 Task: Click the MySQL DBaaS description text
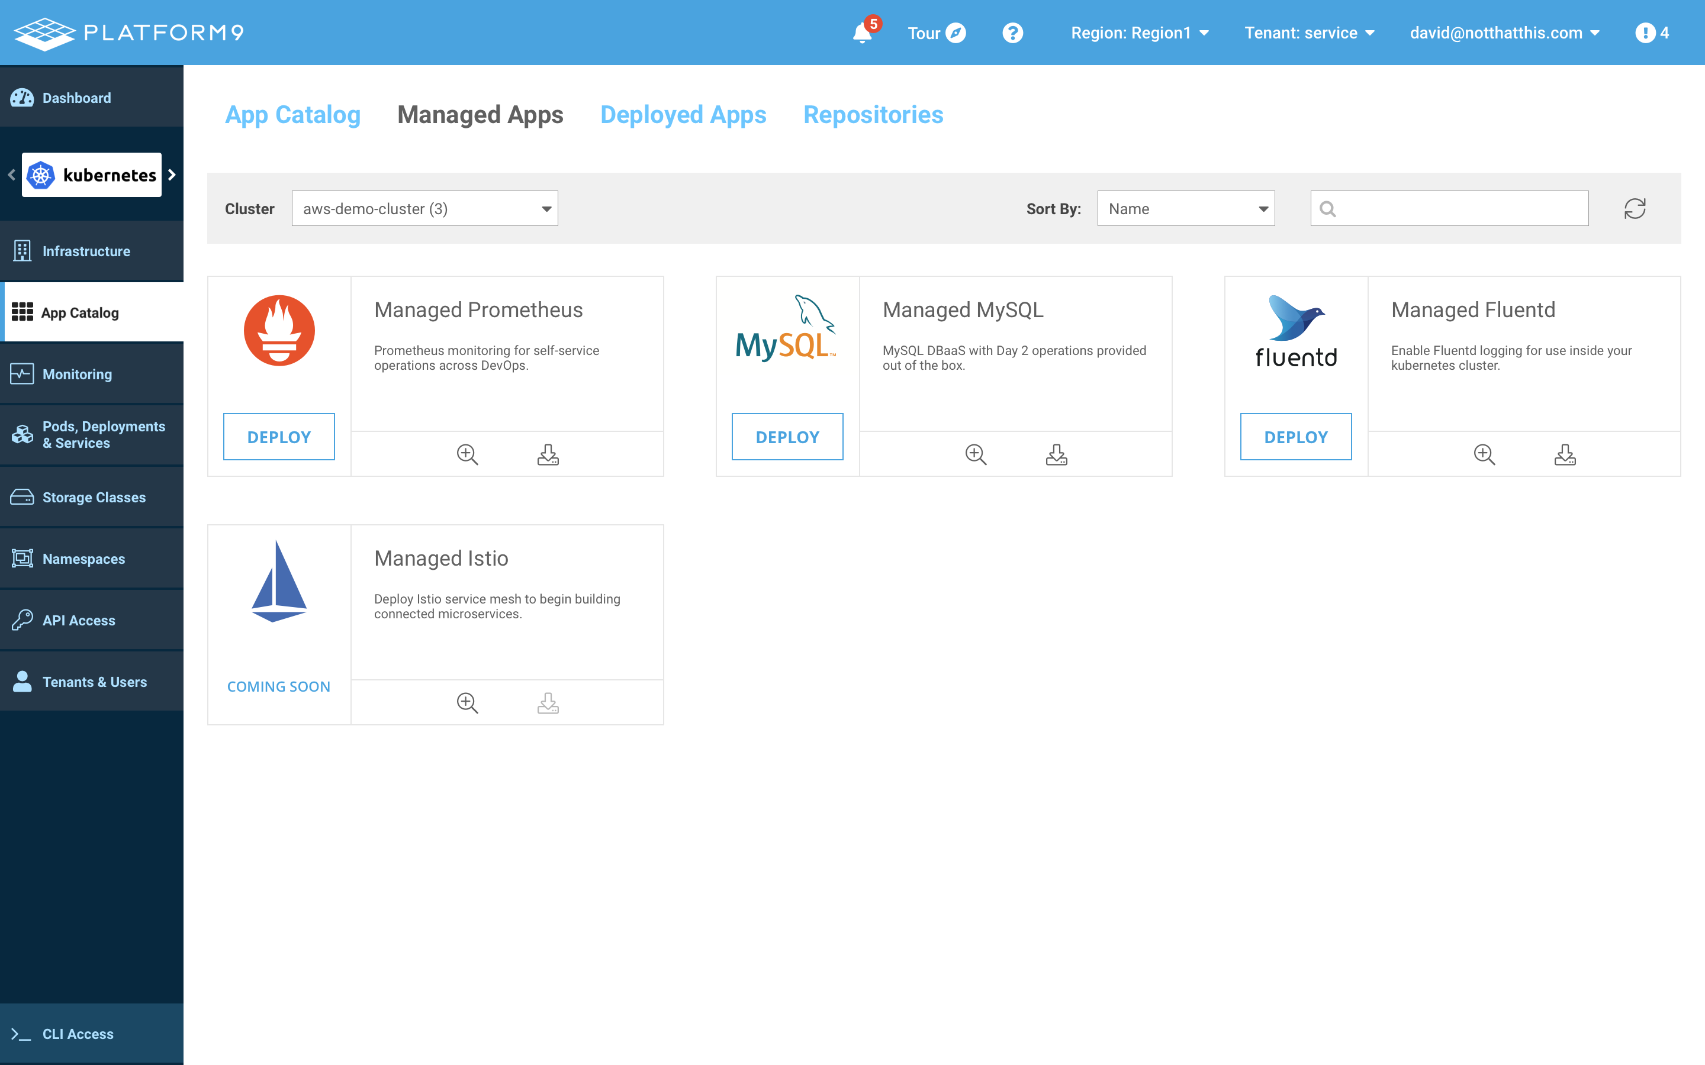coord(1015,358)
